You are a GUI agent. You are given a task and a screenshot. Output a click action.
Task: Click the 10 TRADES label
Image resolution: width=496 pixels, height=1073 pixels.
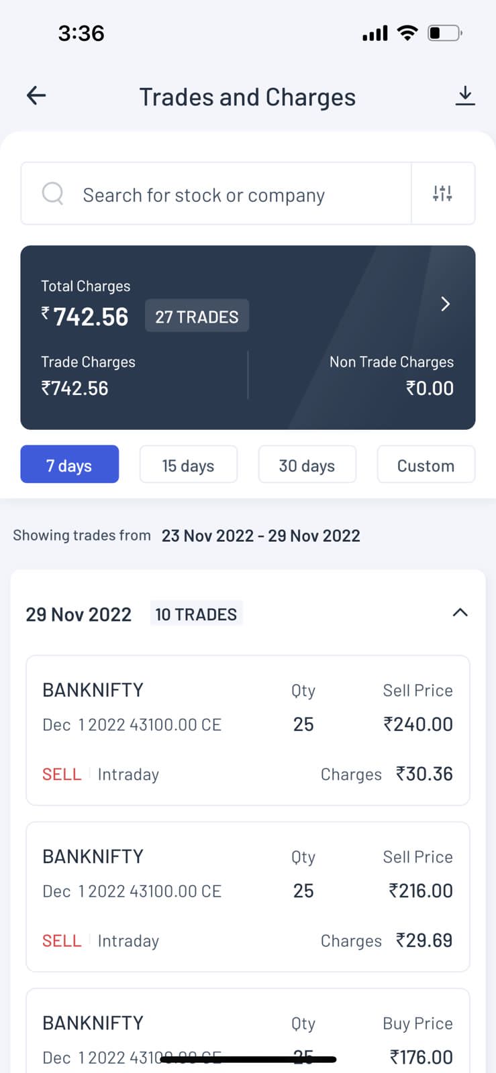[196, 614]
